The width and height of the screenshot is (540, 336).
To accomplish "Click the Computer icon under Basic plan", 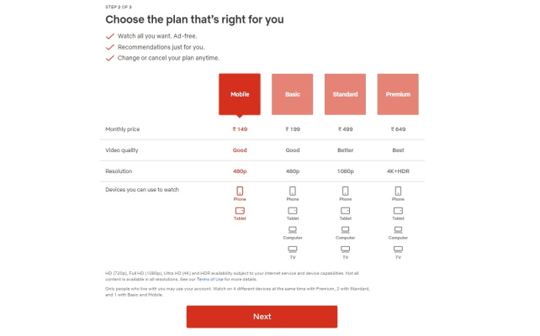I will pyautogui.click(x=293, y=229).
